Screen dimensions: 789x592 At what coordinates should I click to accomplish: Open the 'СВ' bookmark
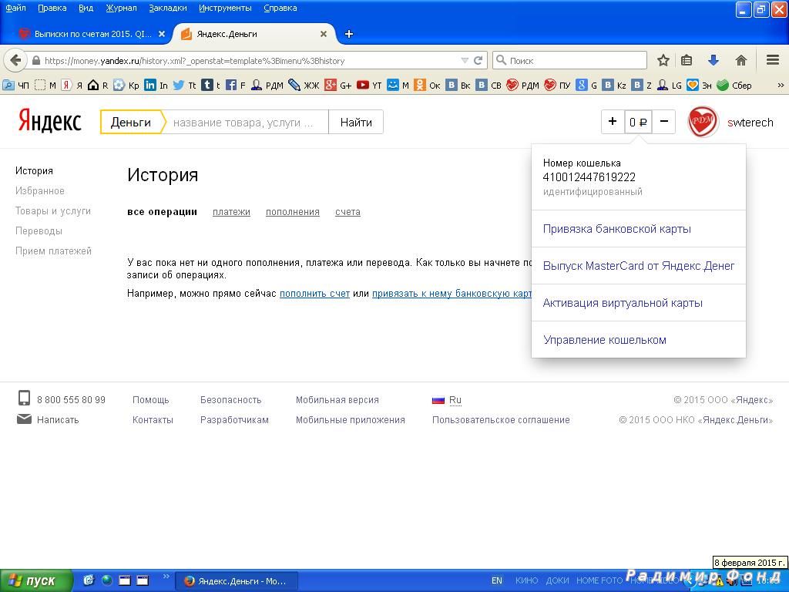(x=489, y=85)
